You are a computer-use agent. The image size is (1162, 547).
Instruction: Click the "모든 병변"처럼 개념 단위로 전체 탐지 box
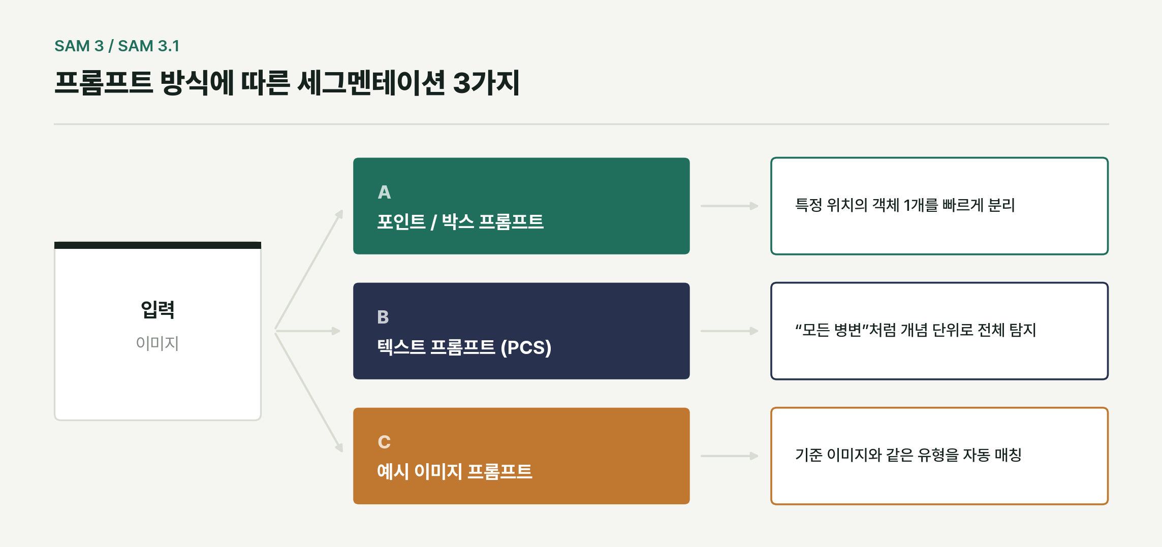coord(939,331)
